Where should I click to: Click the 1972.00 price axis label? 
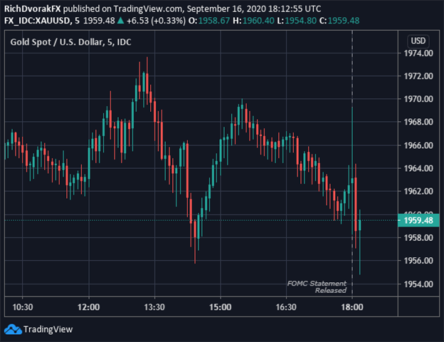pos(418,76)
